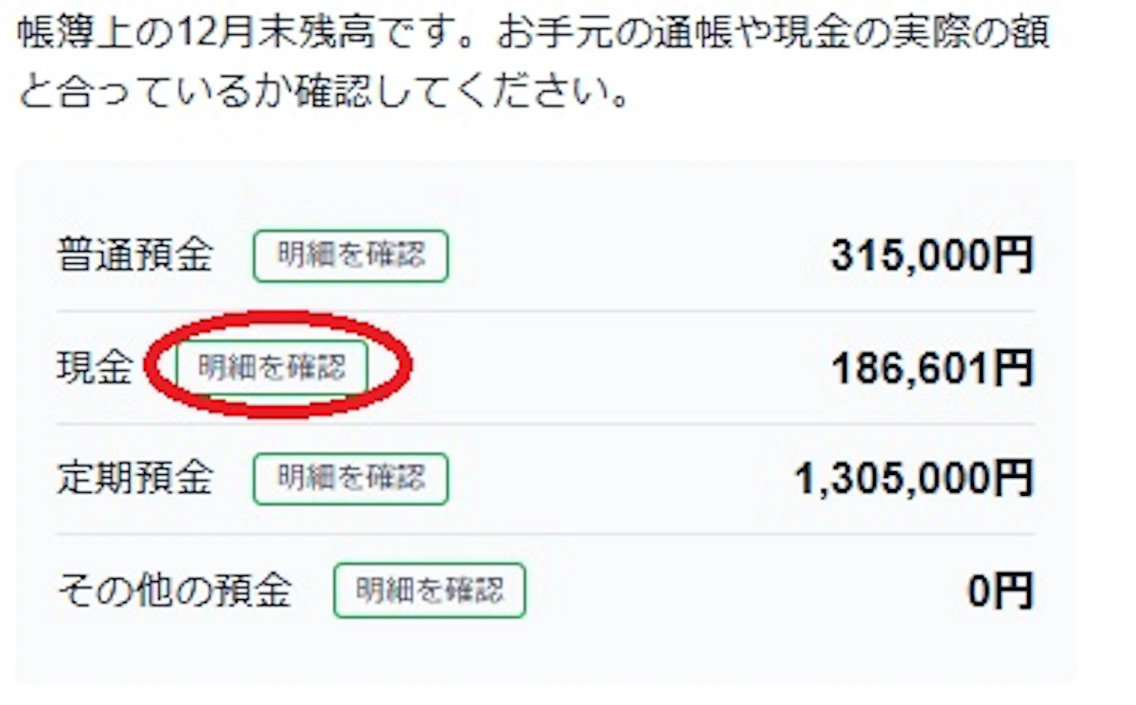Click divider line between 普通預金 and 現金
This screenshot has width=1136, height=705.
[545, 310]
